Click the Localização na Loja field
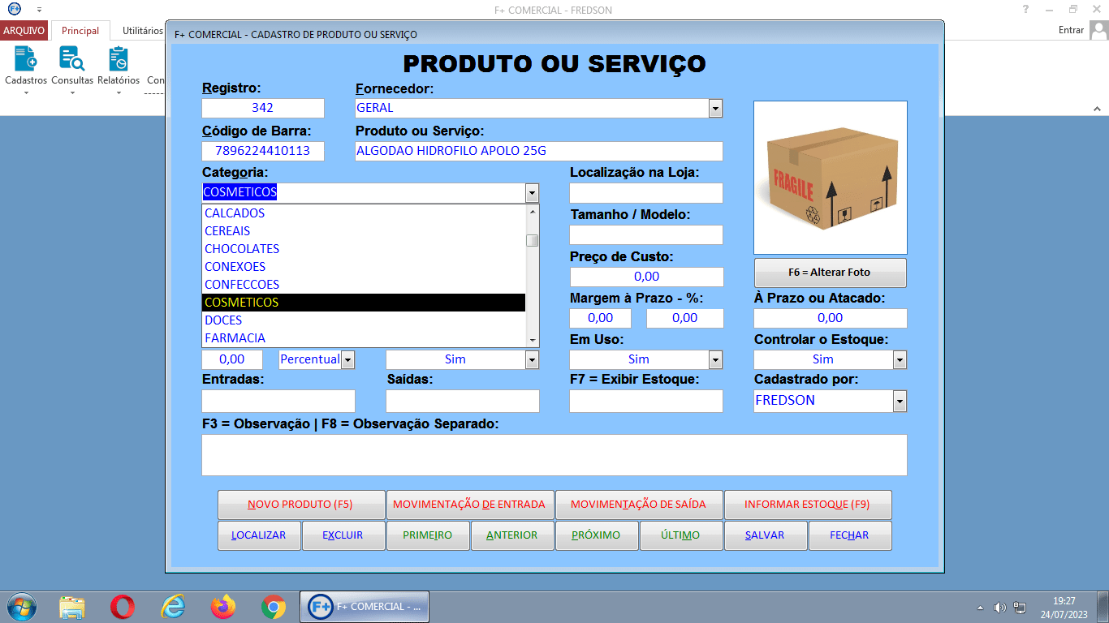1109x623 pixels. [646, 193]
